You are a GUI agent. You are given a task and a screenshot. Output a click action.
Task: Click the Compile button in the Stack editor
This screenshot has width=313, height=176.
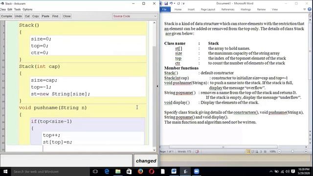point(6,16)
